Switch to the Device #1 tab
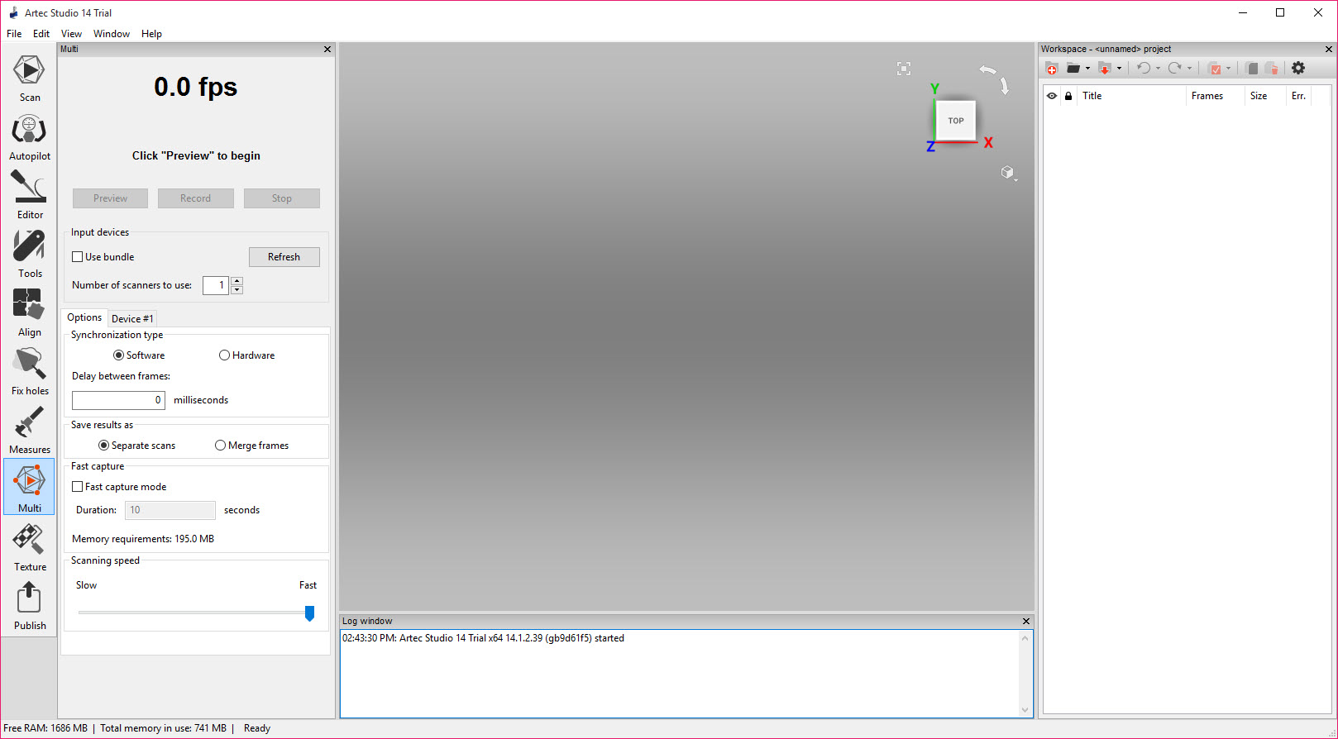The image size is (1338, 739). coord(132,318)
